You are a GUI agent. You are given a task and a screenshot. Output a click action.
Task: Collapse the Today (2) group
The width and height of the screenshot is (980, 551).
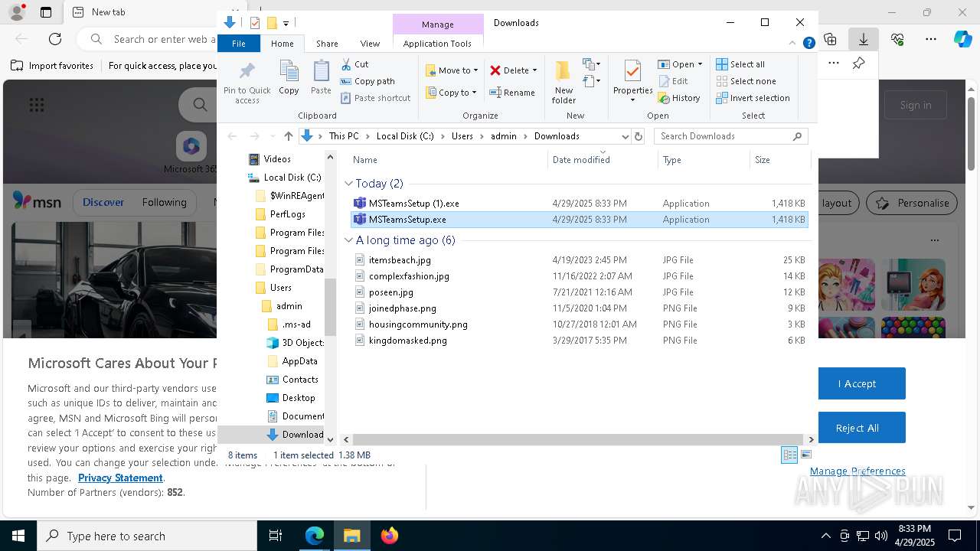(x=348, y=184)
